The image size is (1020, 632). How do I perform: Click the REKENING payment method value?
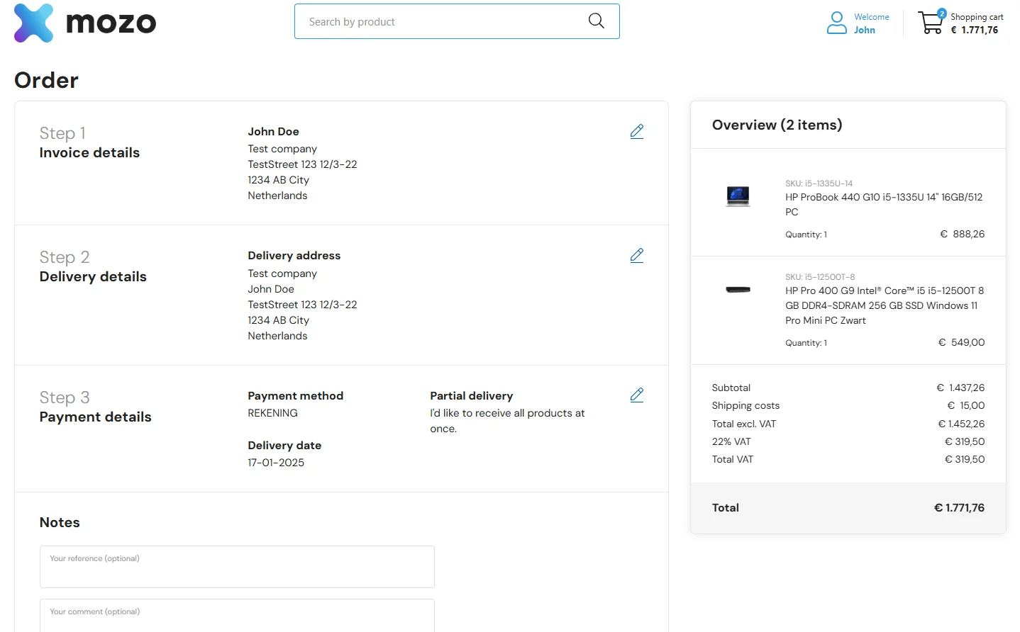coord(272,413)
